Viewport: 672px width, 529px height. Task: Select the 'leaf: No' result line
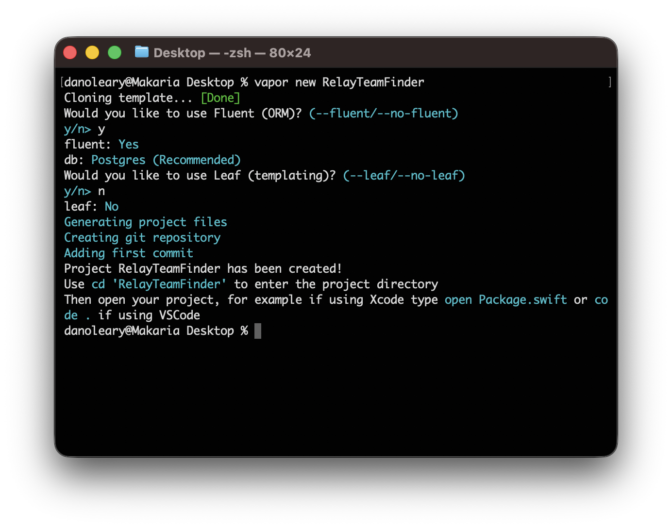91,206
